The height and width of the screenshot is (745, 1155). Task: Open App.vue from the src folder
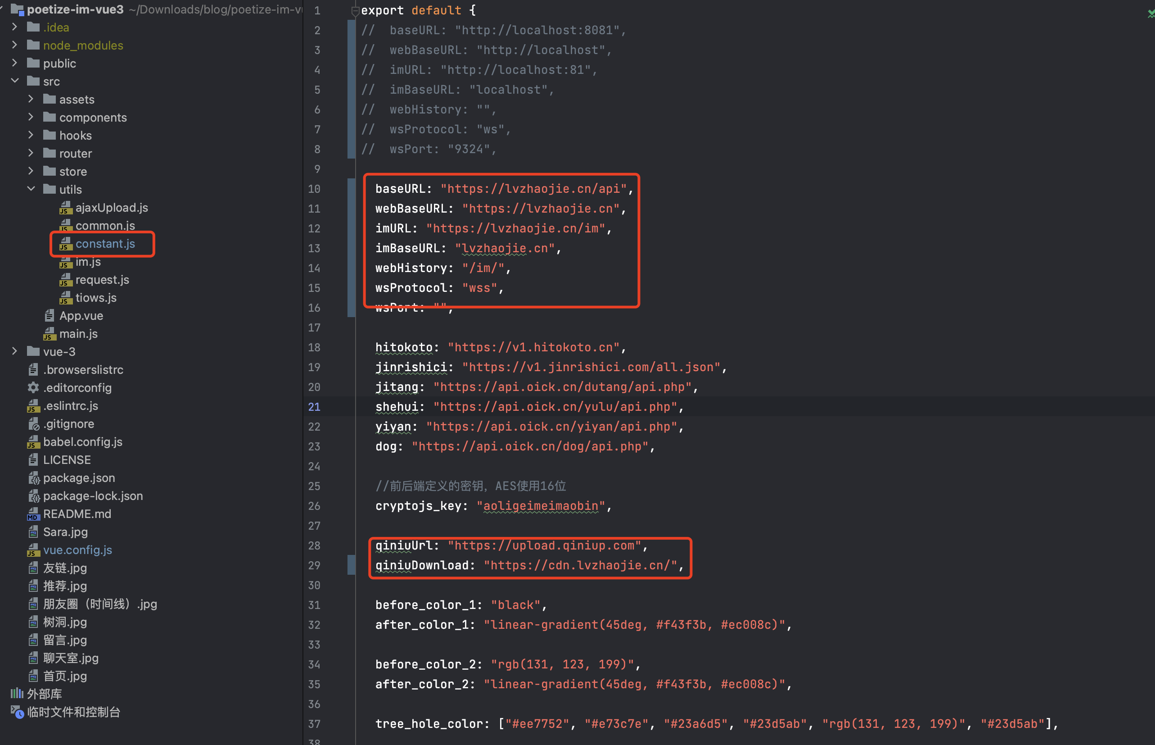click(x=81, y=316)
